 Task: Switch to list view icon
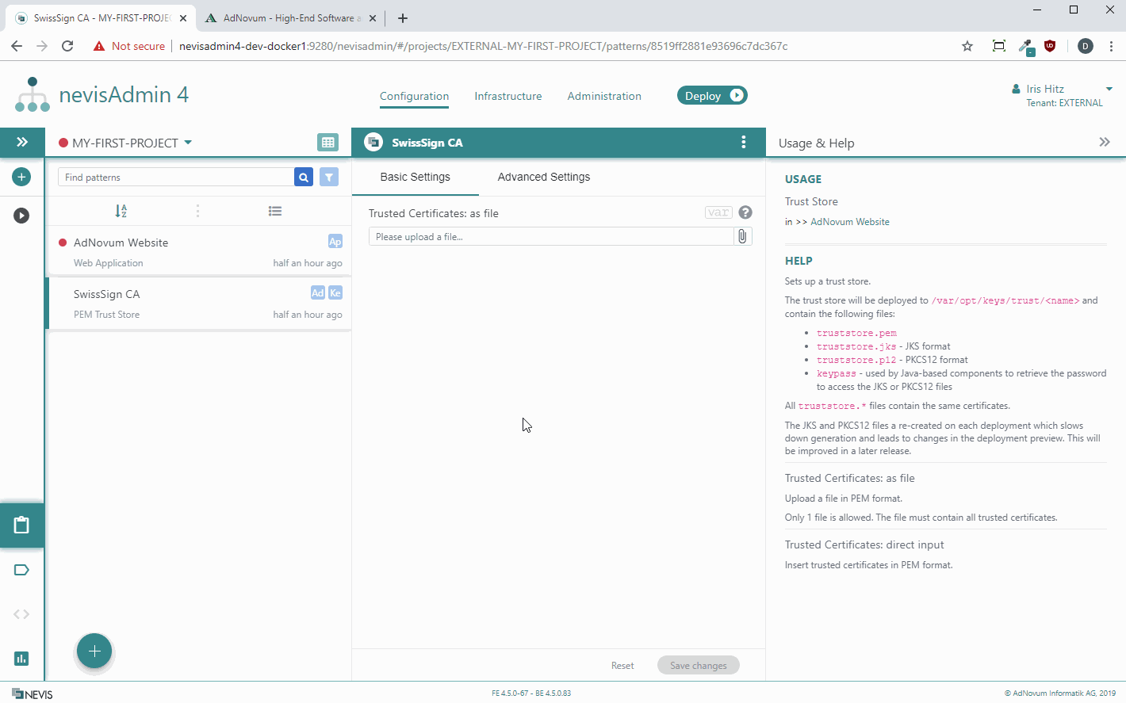pos(275,211)
